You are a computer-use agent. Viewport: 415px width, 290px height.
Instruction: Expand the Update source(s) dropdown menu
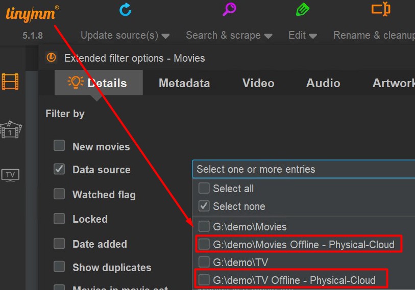[125, 36]
